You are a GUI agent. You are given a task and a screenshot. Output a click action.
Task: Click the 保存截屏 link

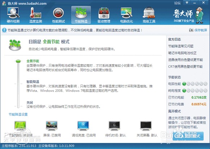(201, 30)
